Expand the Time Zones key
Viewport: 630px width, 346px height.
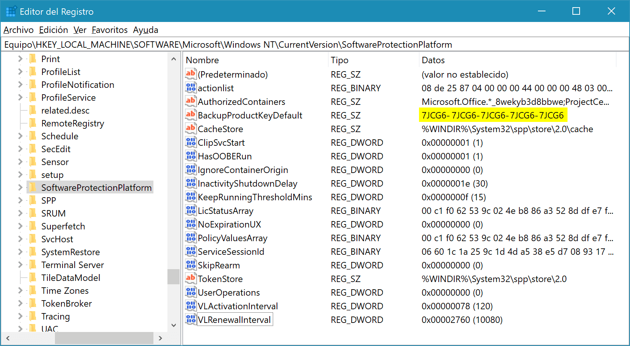[x=20, y=290]
